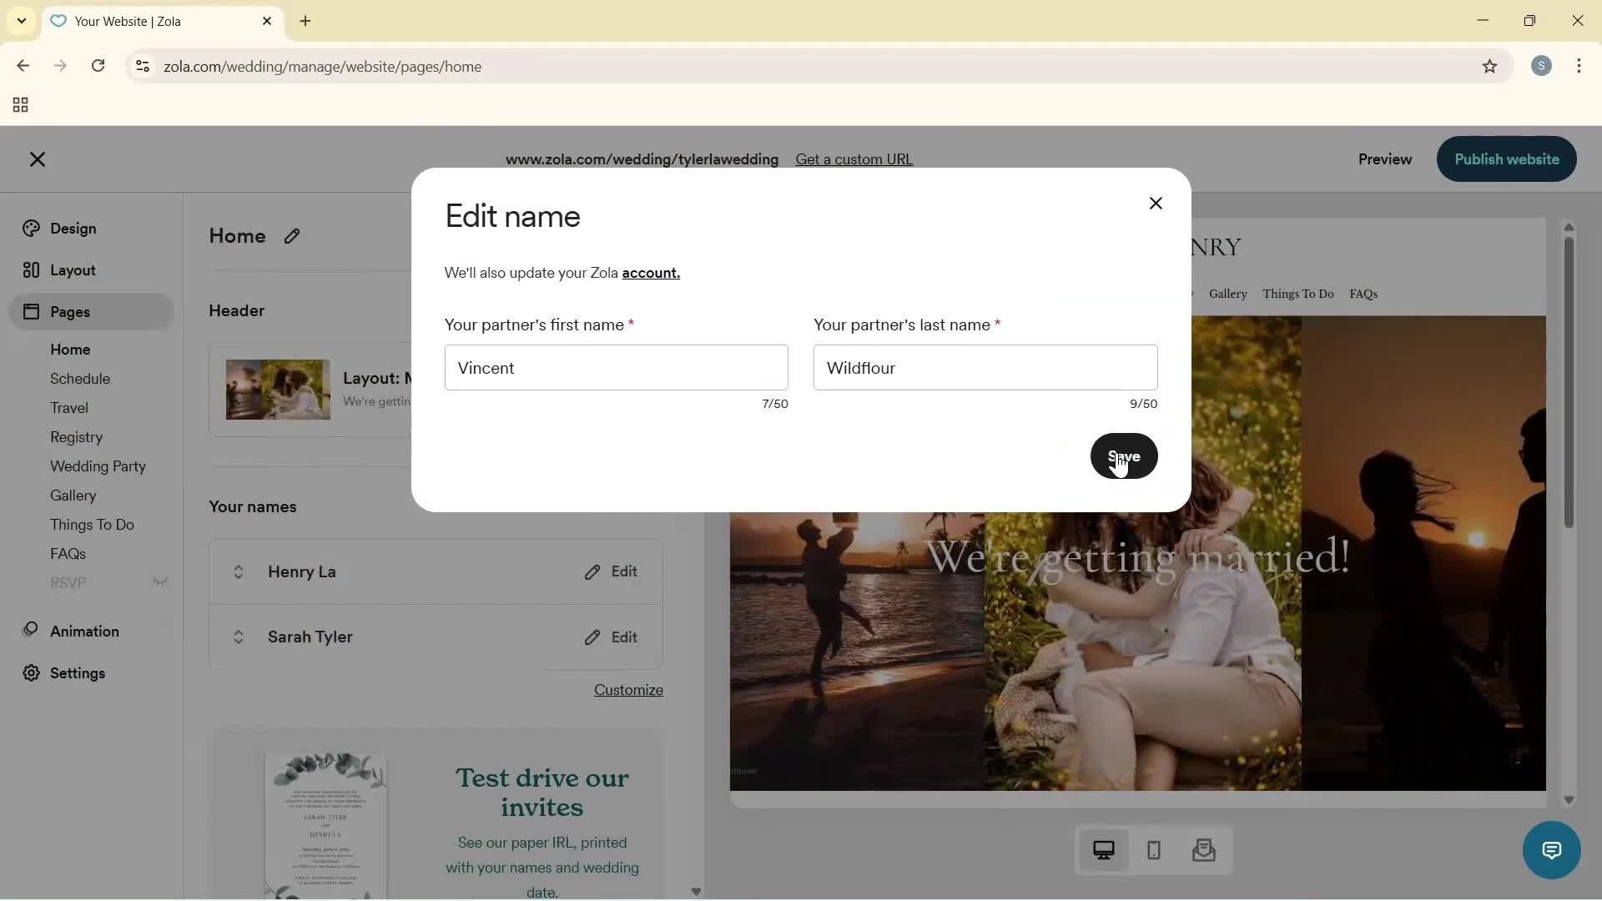Open the Animation section via its sidebar icon
Screen dimensions: 1602x901
tap(30, 632)
